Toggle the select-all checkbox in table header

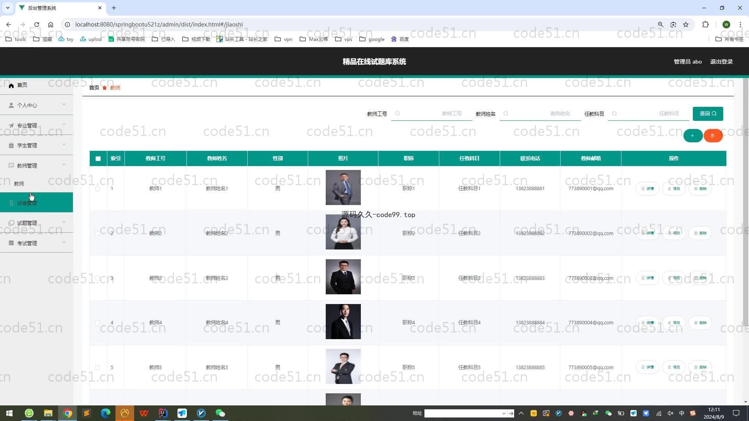[98, 159]
